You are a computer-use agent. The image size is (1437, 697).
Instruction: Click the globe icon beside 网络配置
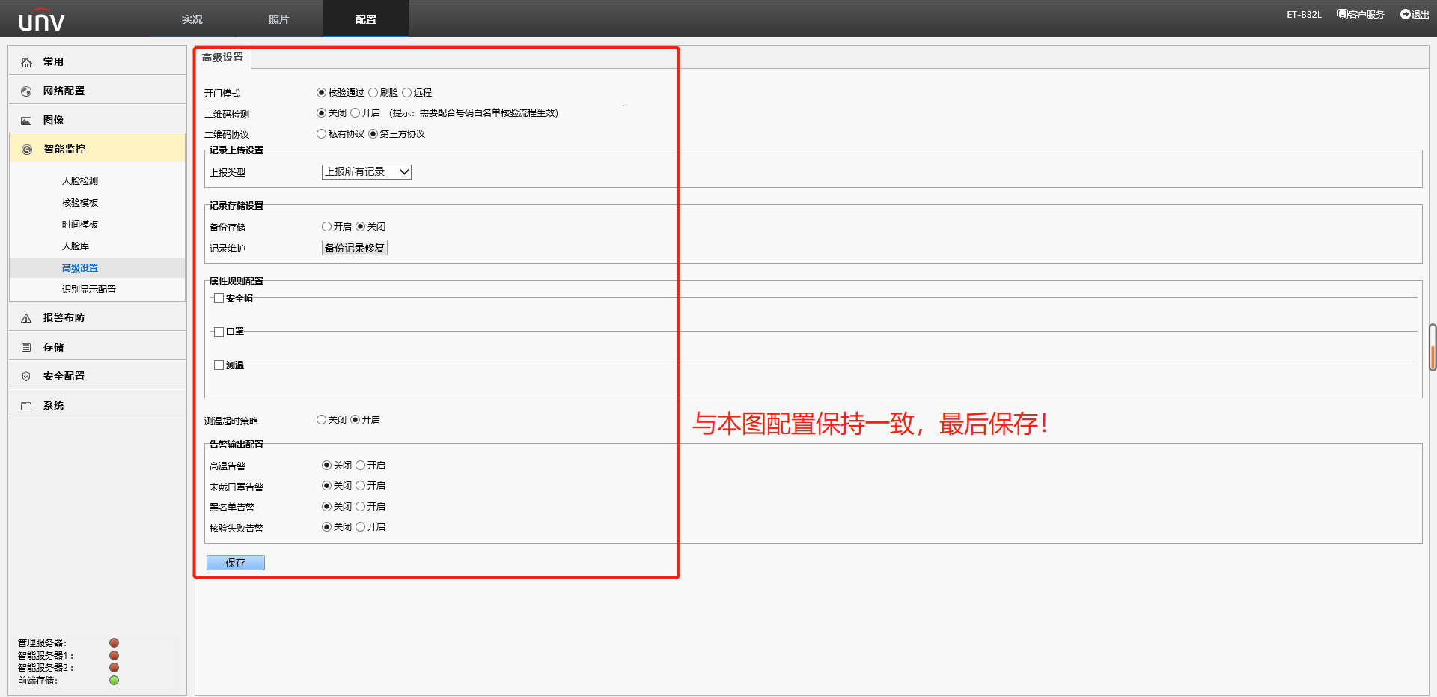[26, 91]
